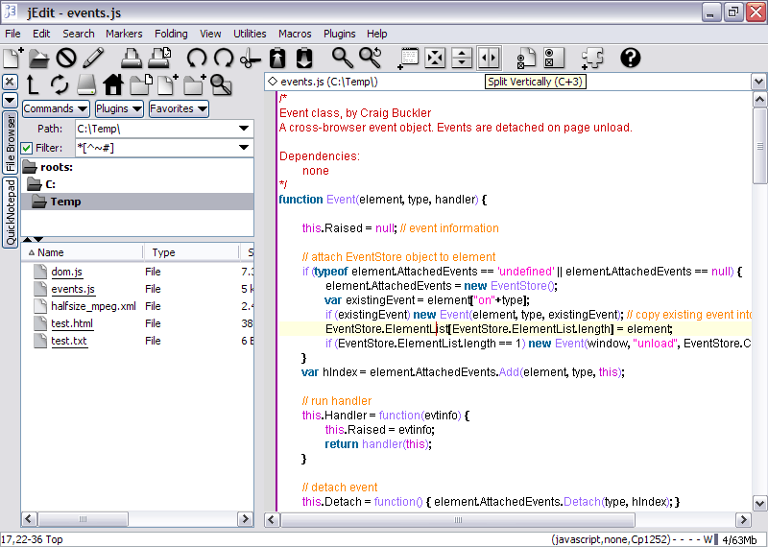Click the Help question mark icon
The width and height of the screenshot is (768, 547).
[631, 58]
